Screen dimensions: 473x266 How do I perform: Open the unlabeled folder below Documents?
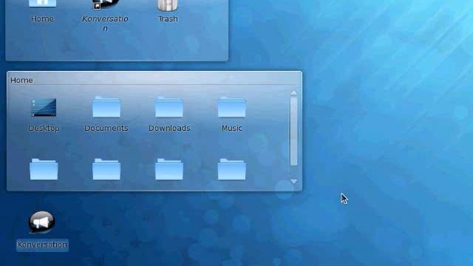click(106, 169)
